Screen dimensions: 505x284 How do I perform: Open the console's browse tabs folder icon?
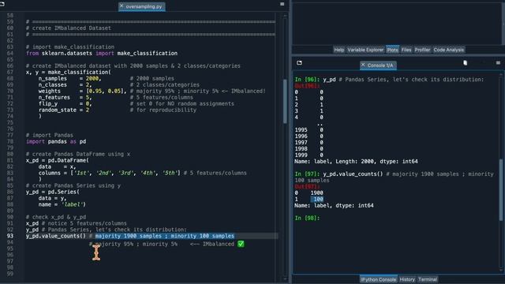(x=299, y=63)
